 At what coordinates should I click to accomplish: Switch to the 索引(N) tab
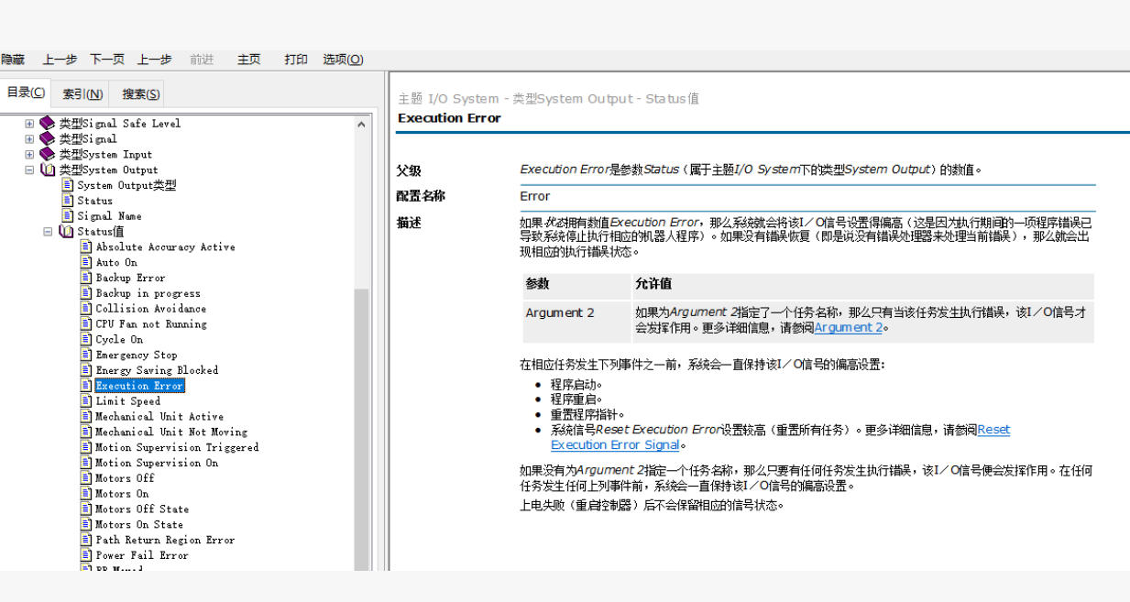click(x=82, y=93)
